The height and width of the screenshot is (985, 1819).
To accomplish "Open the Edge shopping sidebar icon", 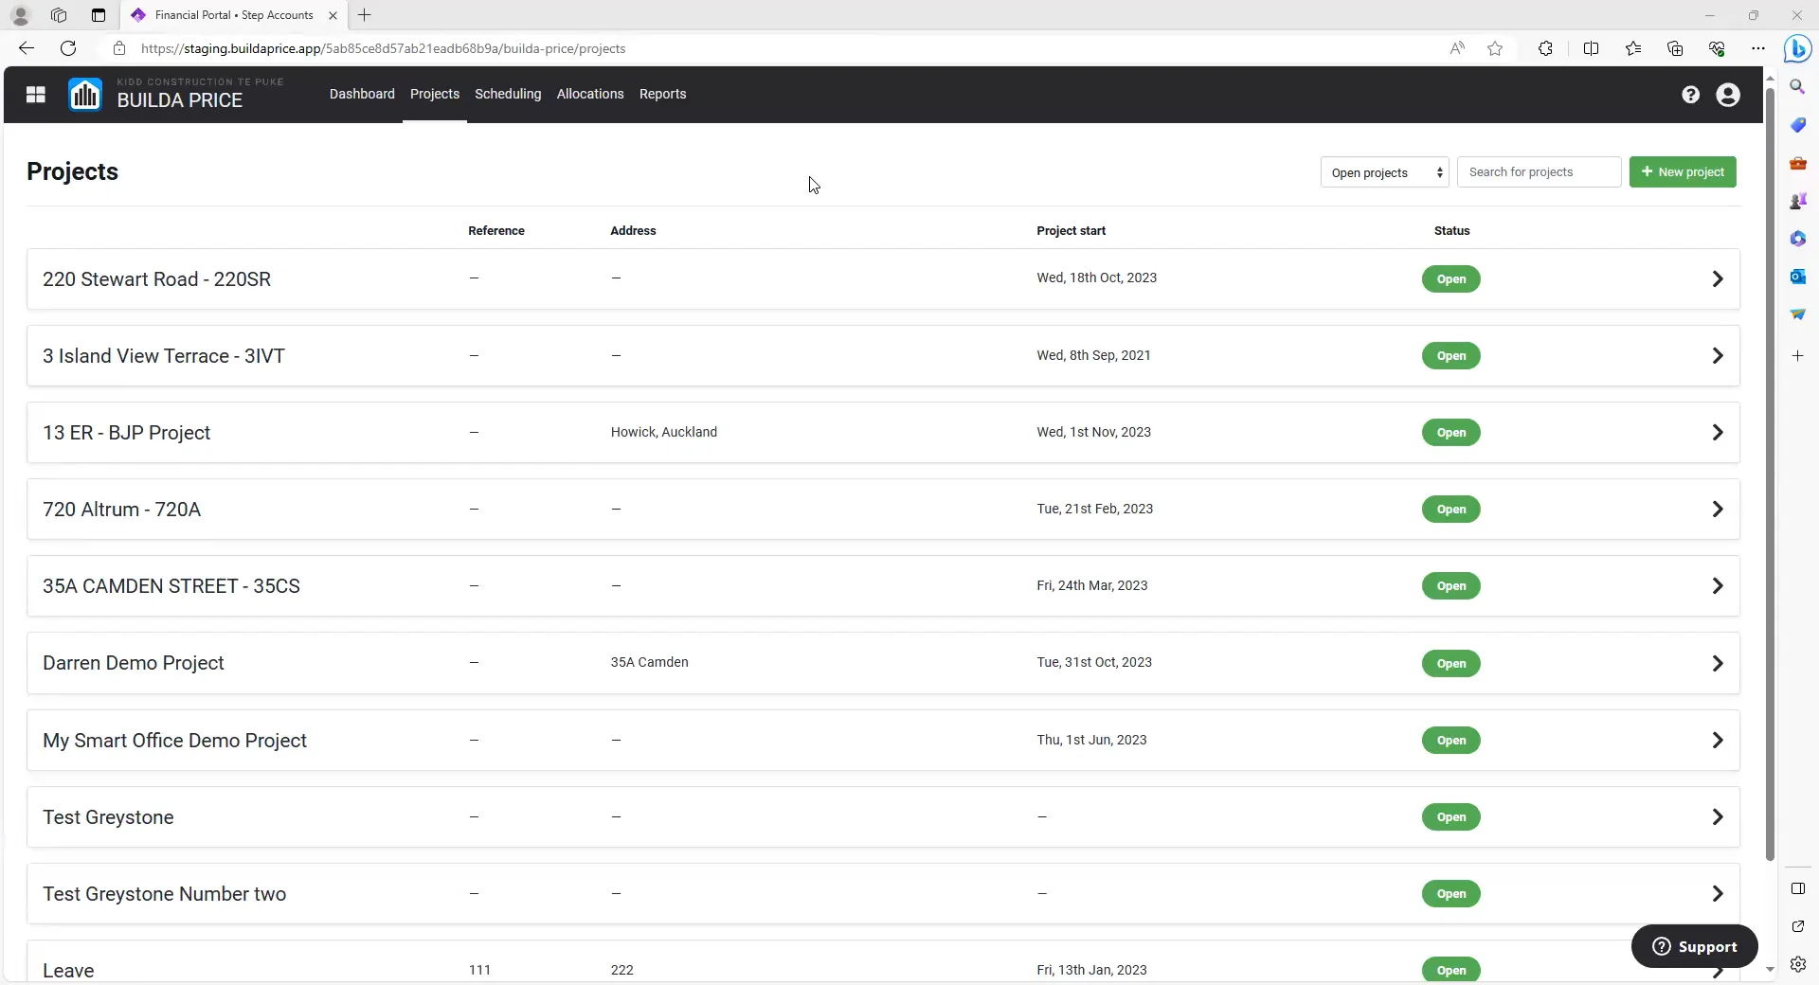I will (1798, 124).
